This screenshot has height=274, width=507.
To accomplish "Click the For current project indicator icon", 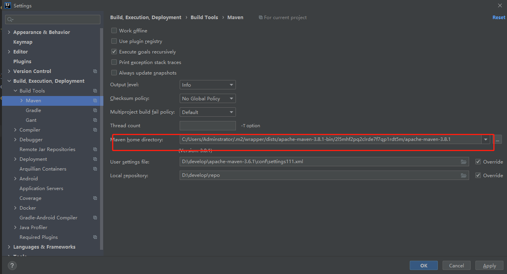I will pos(260,17).
